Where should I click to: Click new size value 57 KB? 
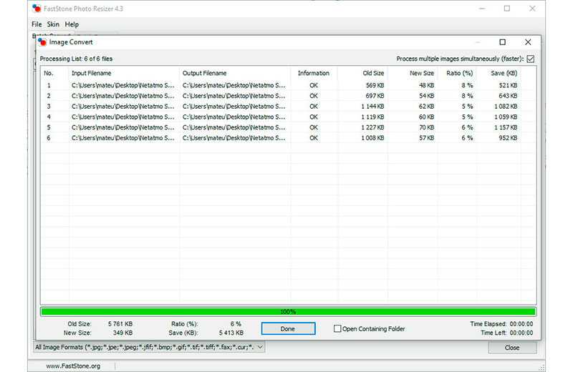click(426, 138)
